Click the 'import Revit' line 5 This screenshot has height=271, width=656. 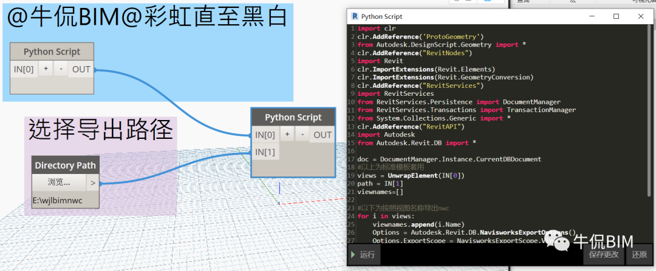pyautogui.click(x=380, y=61)
